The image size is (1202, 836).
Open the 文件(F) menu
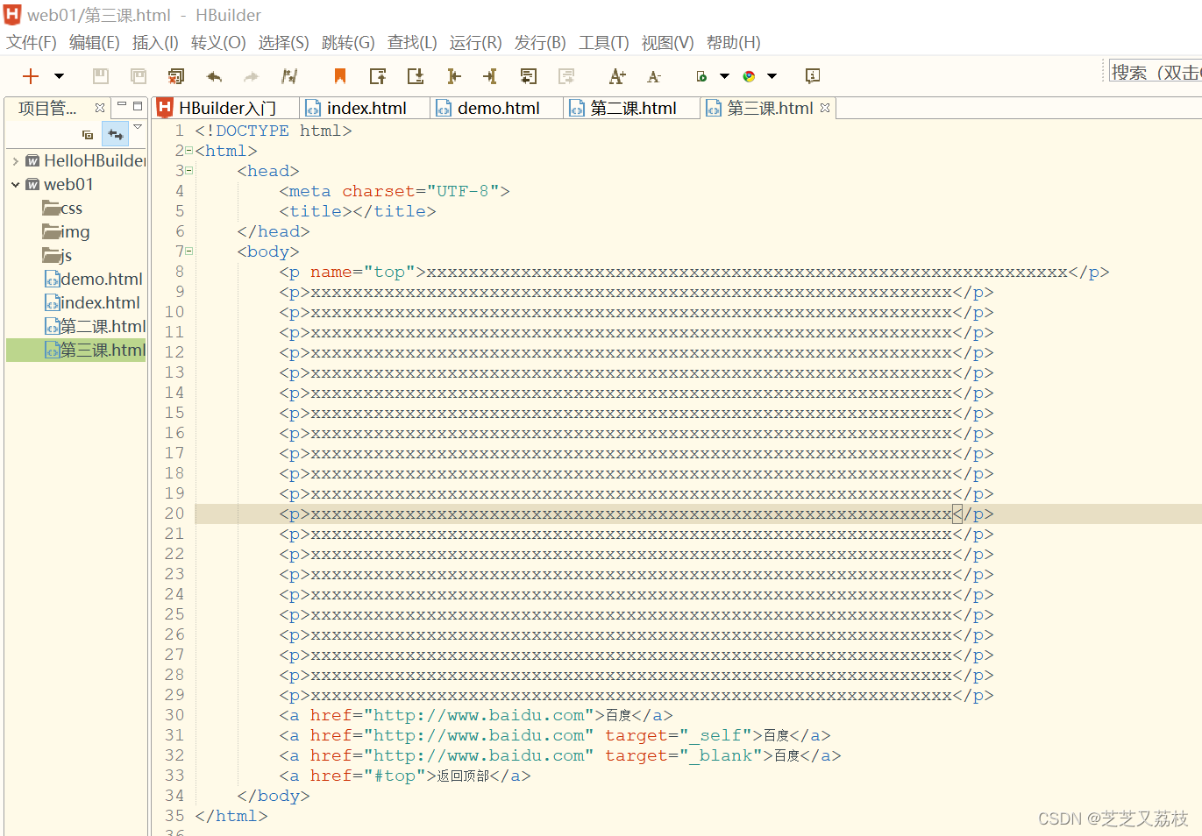point(32,42)
